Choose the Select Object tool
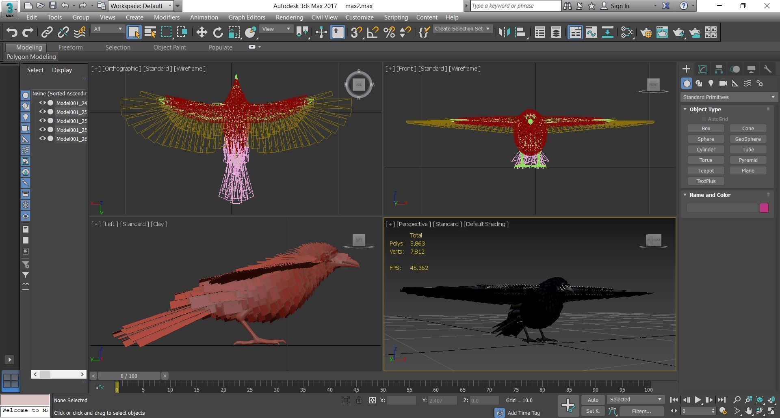This screenshot has height=418, width=780. tap(134, 32)
